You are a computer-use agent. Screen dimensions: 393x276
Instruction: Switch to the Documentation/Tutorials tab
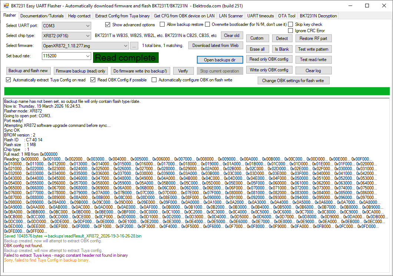pyautogui.click(x=42, y=16)
